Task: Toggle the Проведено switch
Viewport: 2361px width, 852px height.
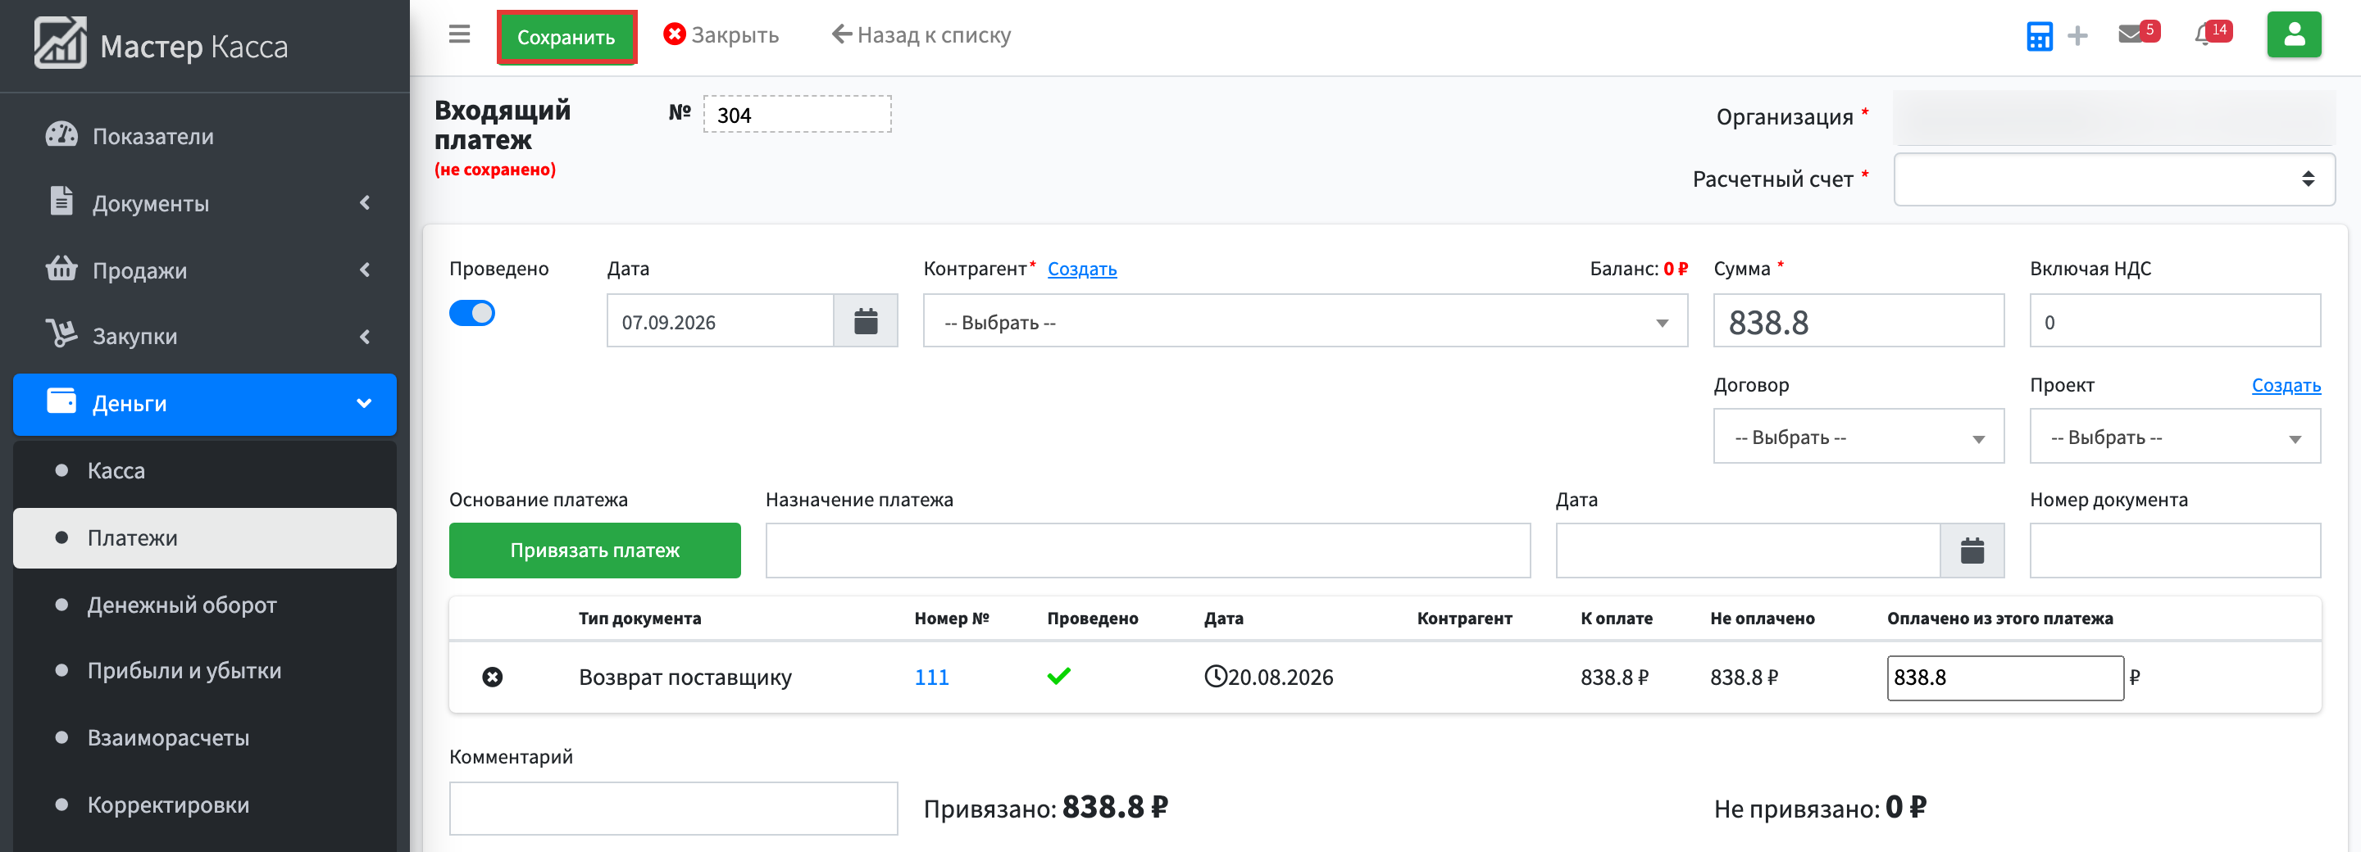Action: pyautogui.click(x=472, y=313)
